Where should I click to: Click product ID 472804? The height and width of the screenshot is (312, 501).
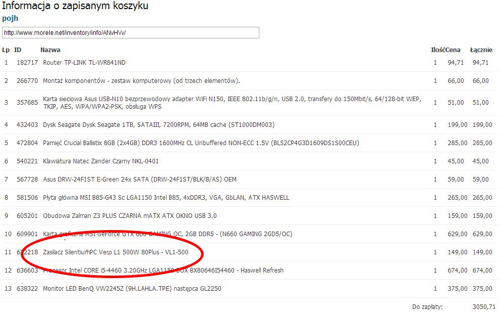point(27,143)
